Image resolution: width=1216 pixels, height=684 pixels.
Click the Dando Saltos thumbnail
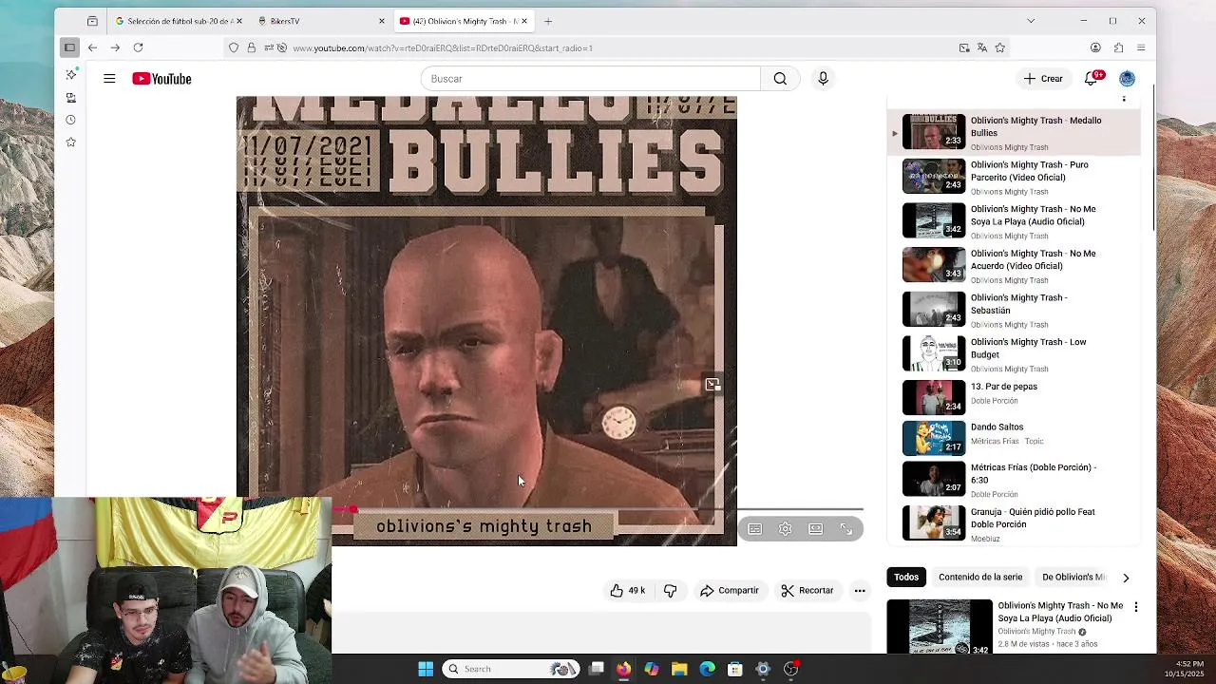[934, 438]
